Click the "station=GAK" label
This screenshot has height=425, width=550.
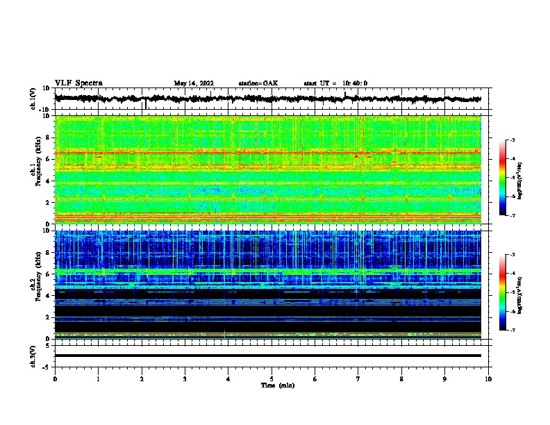258,83
